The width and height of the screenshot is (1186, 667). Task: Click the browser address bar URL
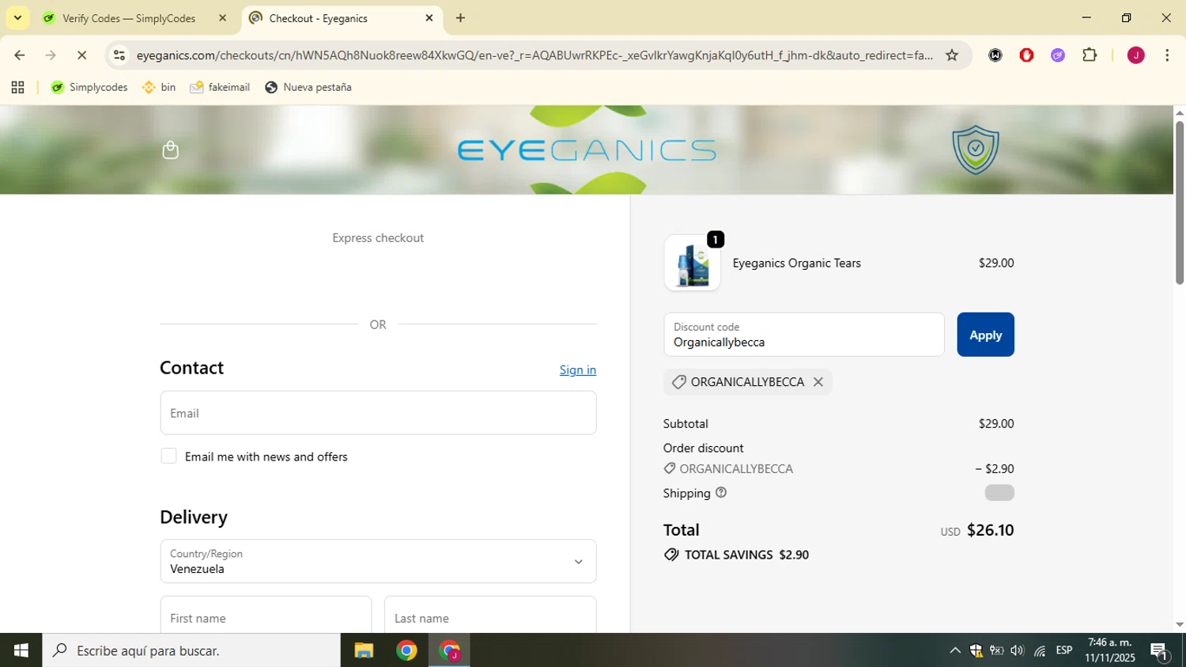point(534,55)
